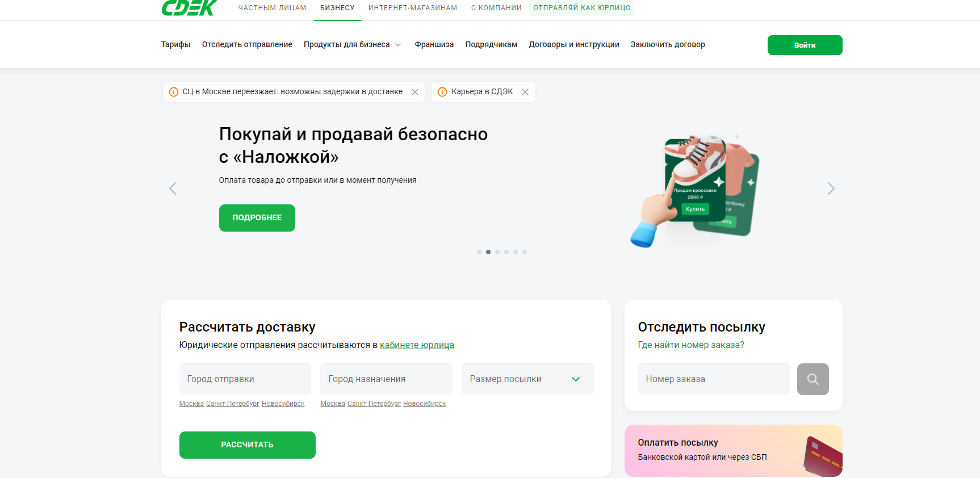Click the 'Рассчитать' button

(x=247, y=445)
